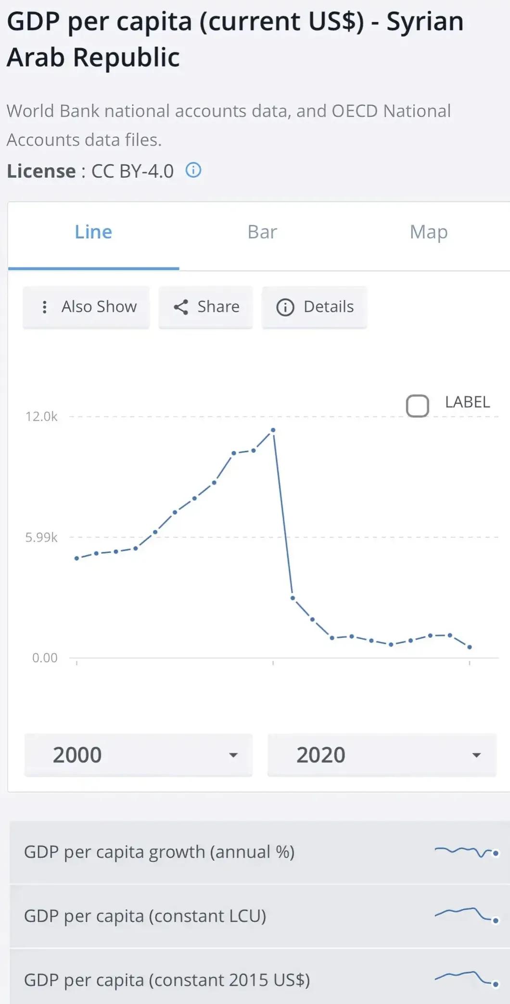The width and height of the screenshot is (510, 1004).
Task: Click the first data point of the line
Action: (76, 558)
